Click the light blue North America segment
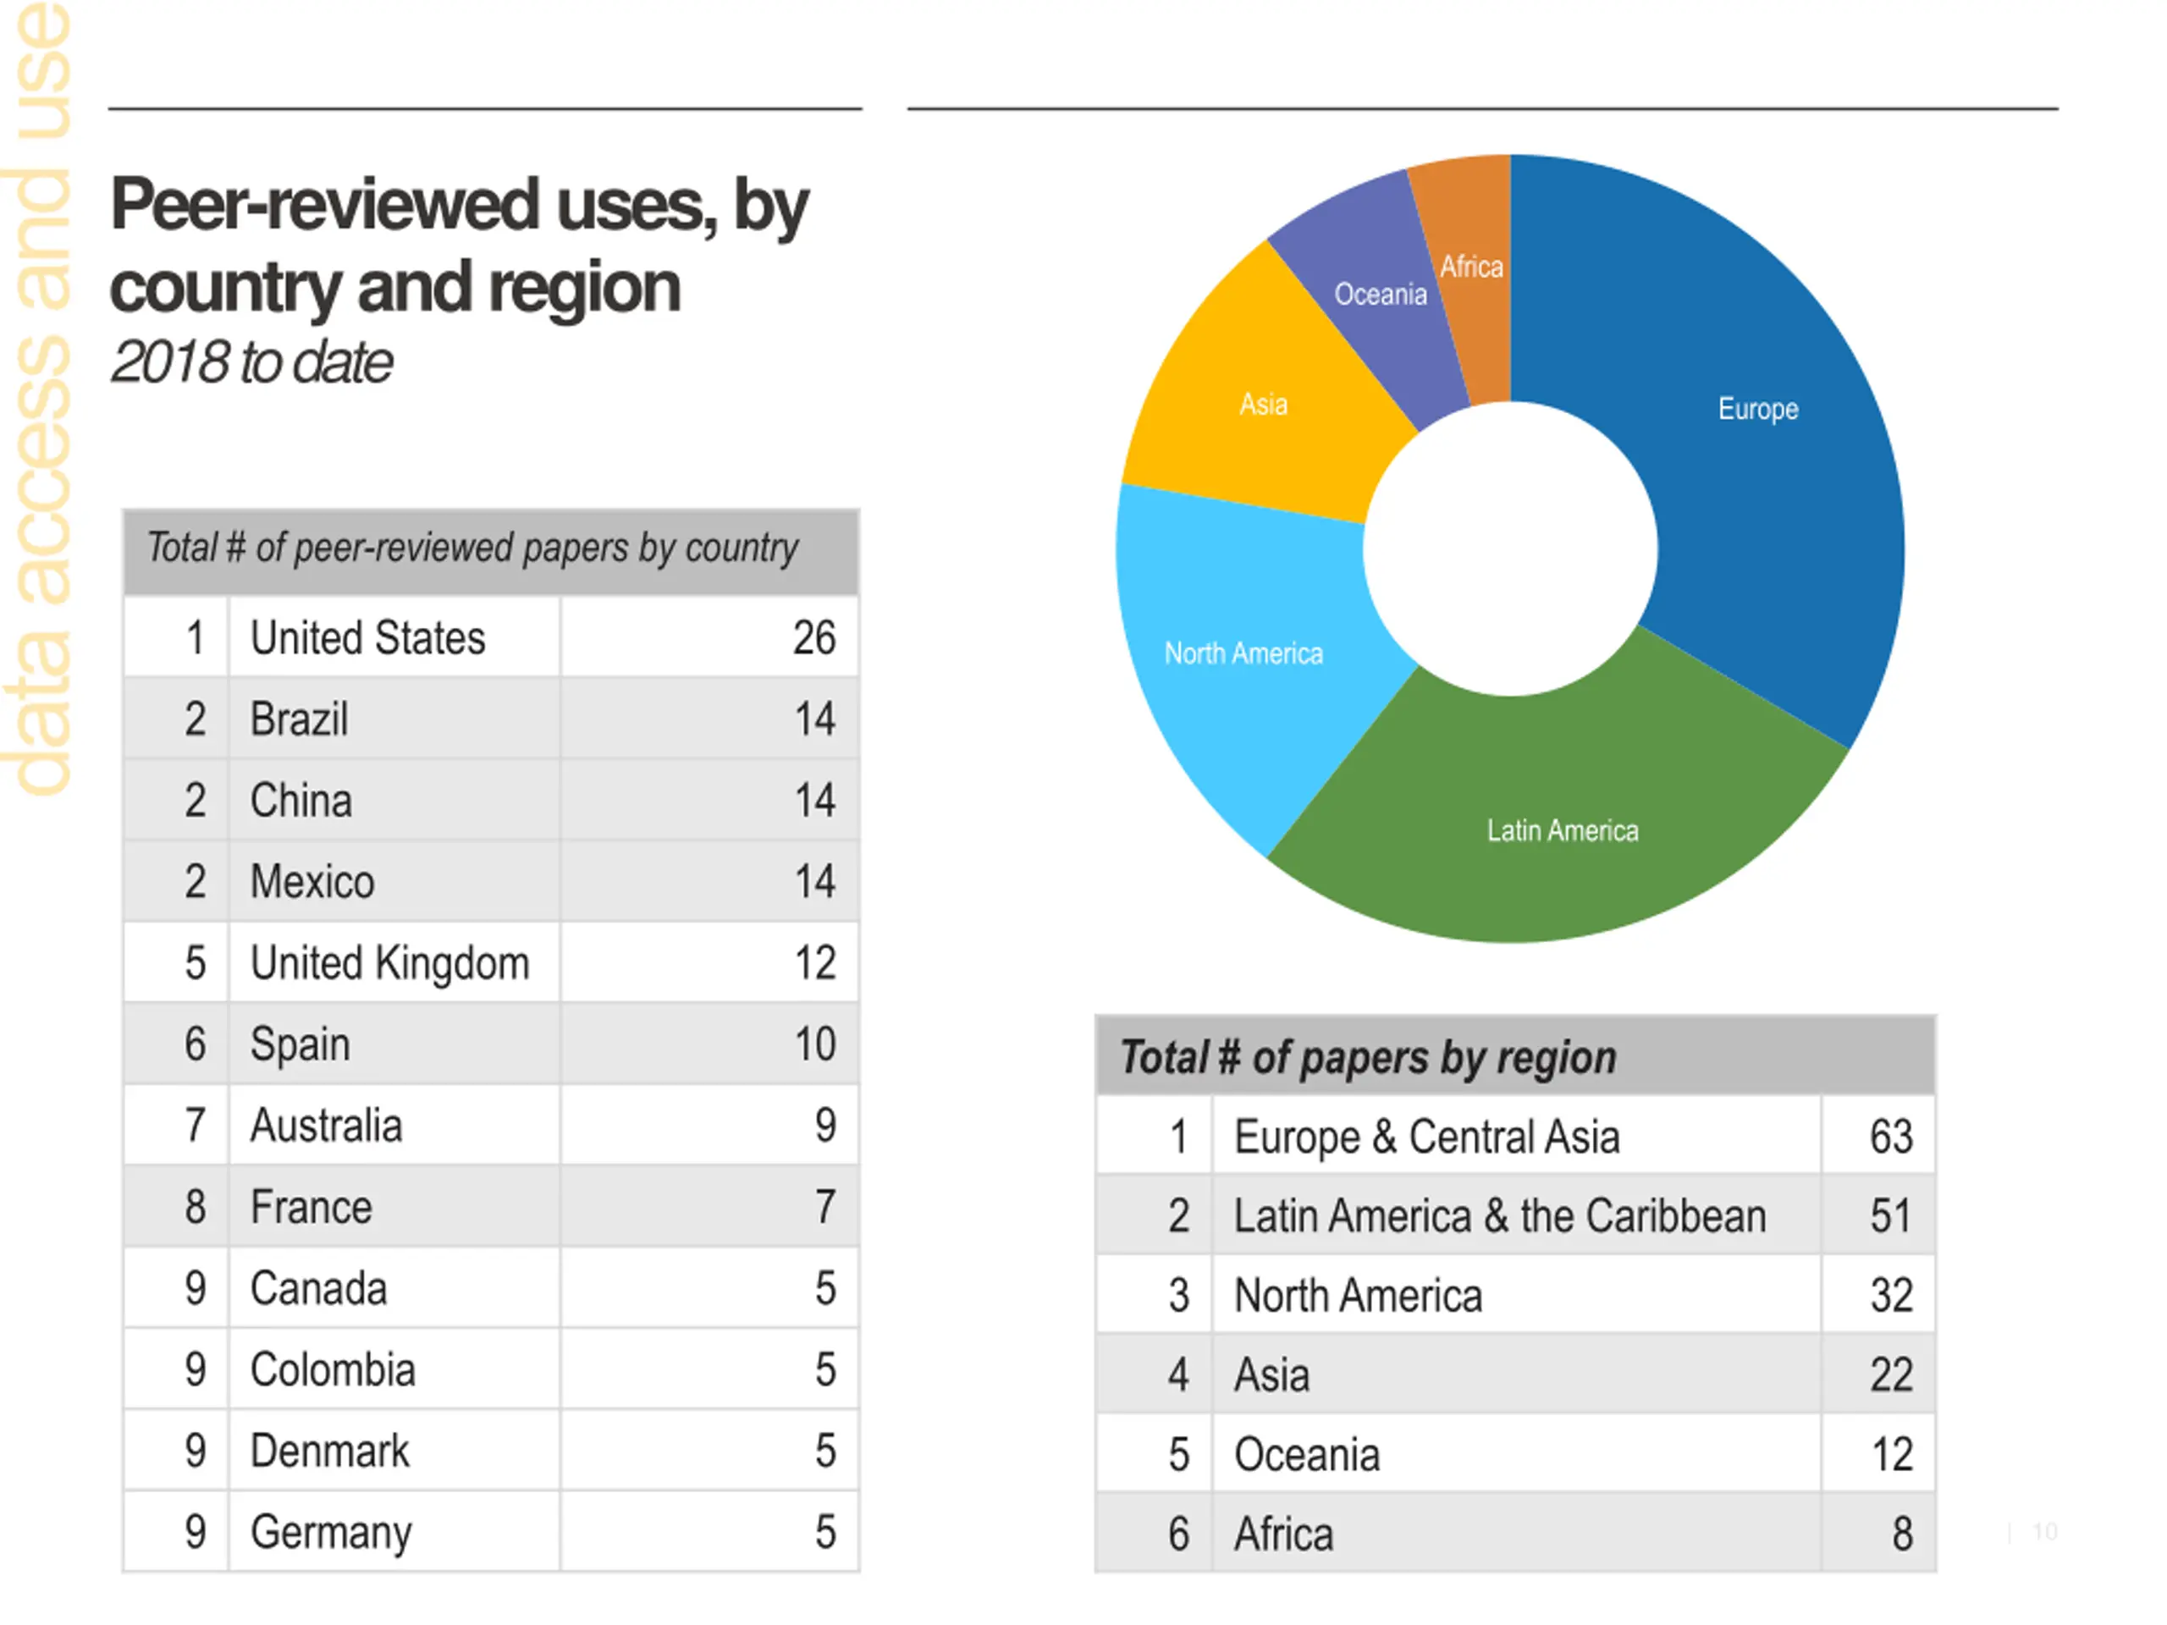Viewport: 2167px width, 1625px height. point(1244,653)
